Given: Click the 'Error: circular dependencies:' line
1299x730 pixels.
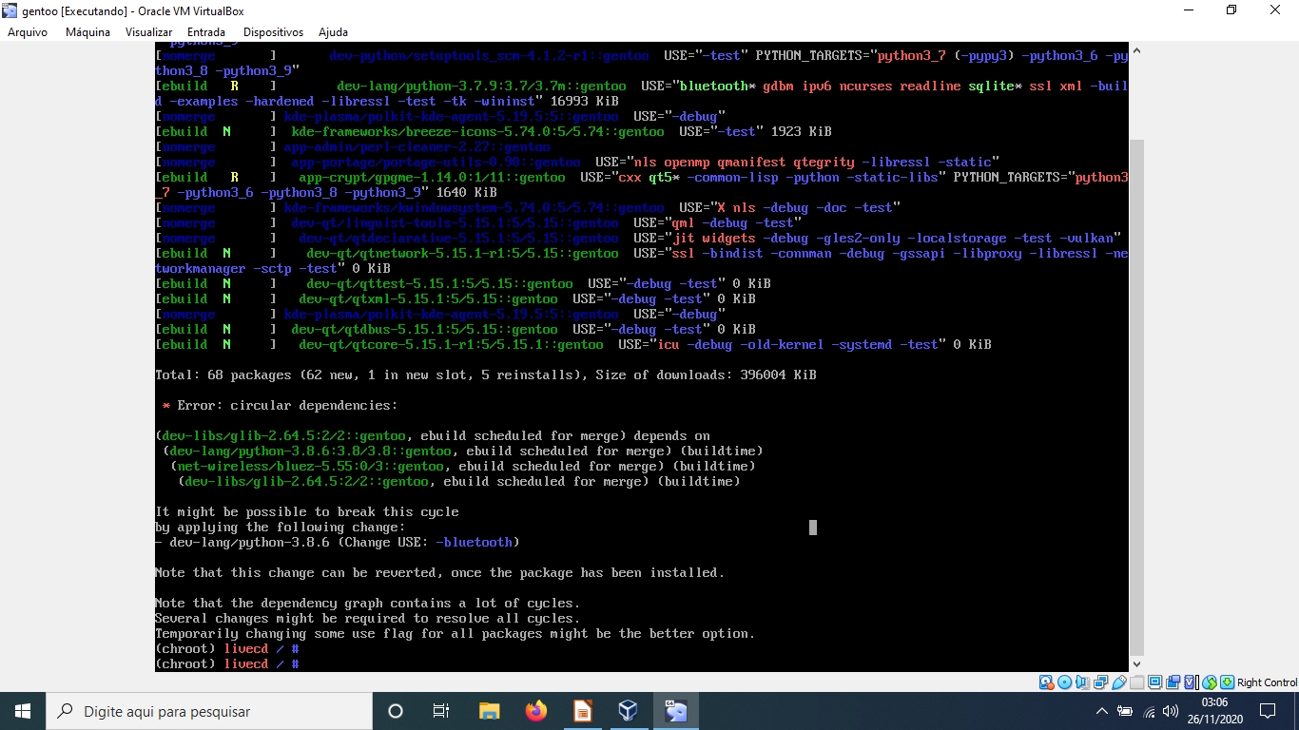Looking at the screenshot, I should point(280,406).
